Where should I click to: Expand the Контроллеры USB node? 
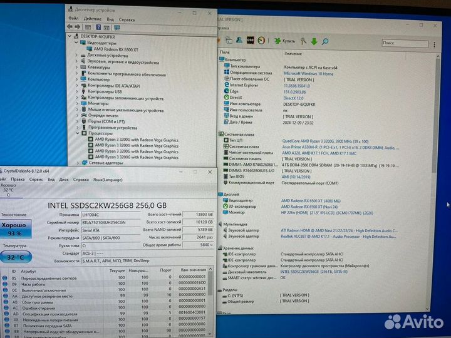pos(77,91)
